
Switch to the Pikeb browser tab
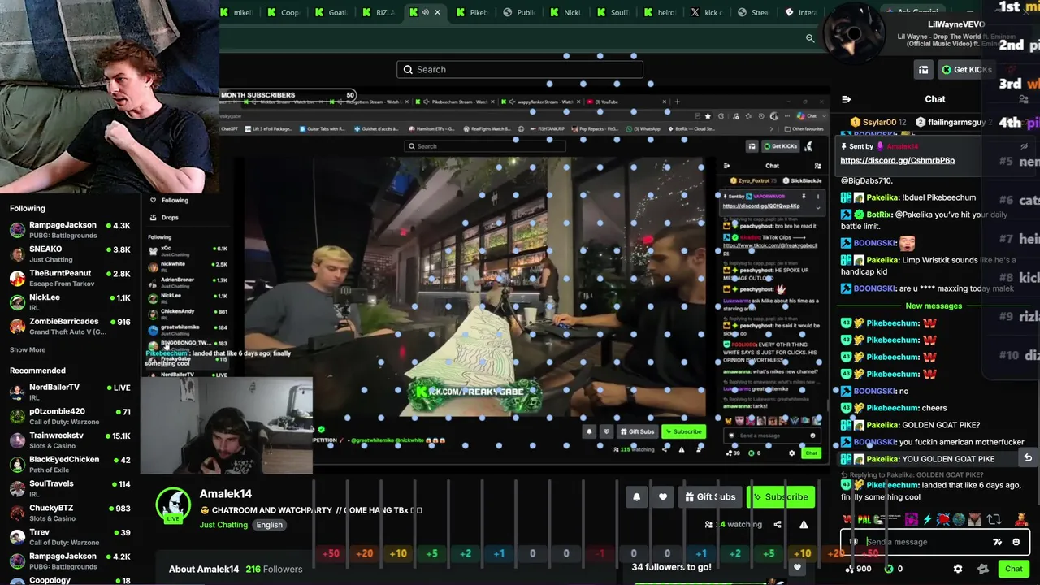pos(471,12)
